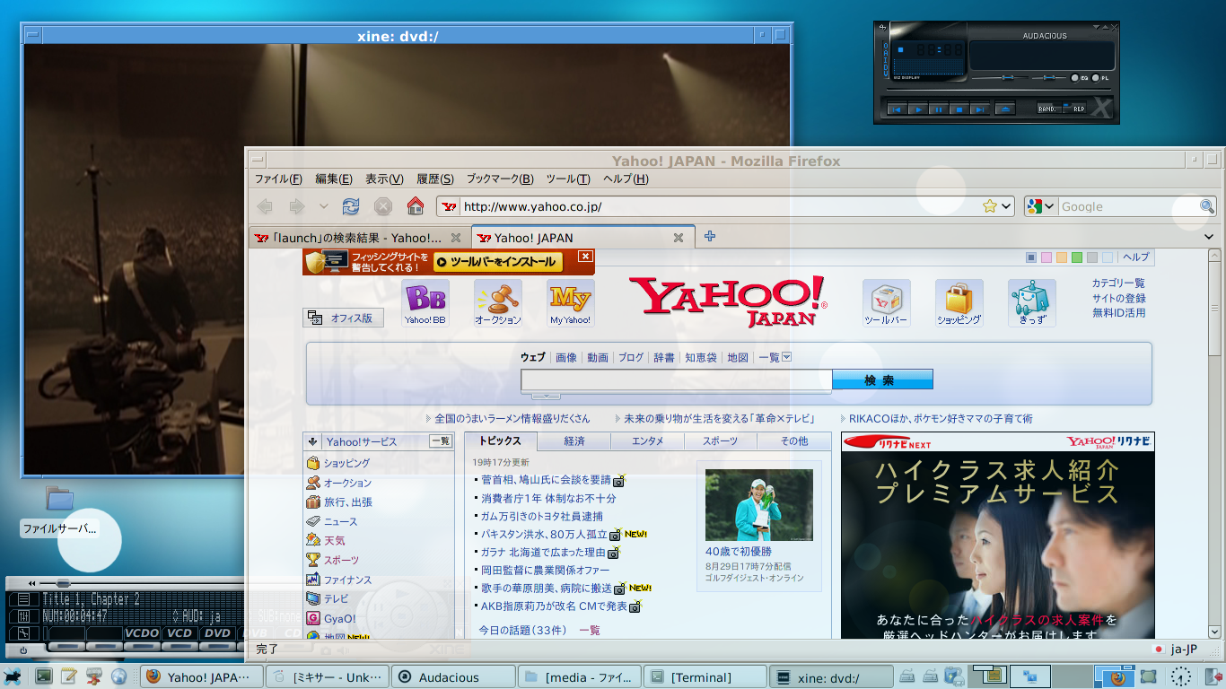Open the Back/Forward history dropdown arrow
Viewport: 1226px width, 689px height.
(x=323, y=206)
